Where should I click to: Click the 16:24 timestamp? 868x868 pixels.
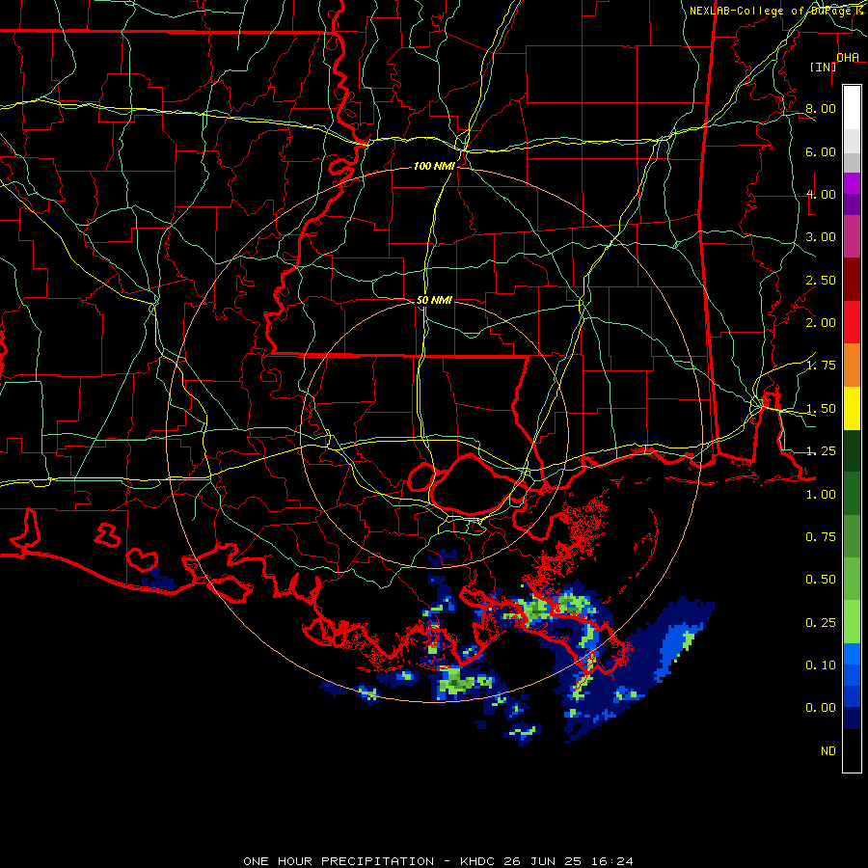coord(610,861)
